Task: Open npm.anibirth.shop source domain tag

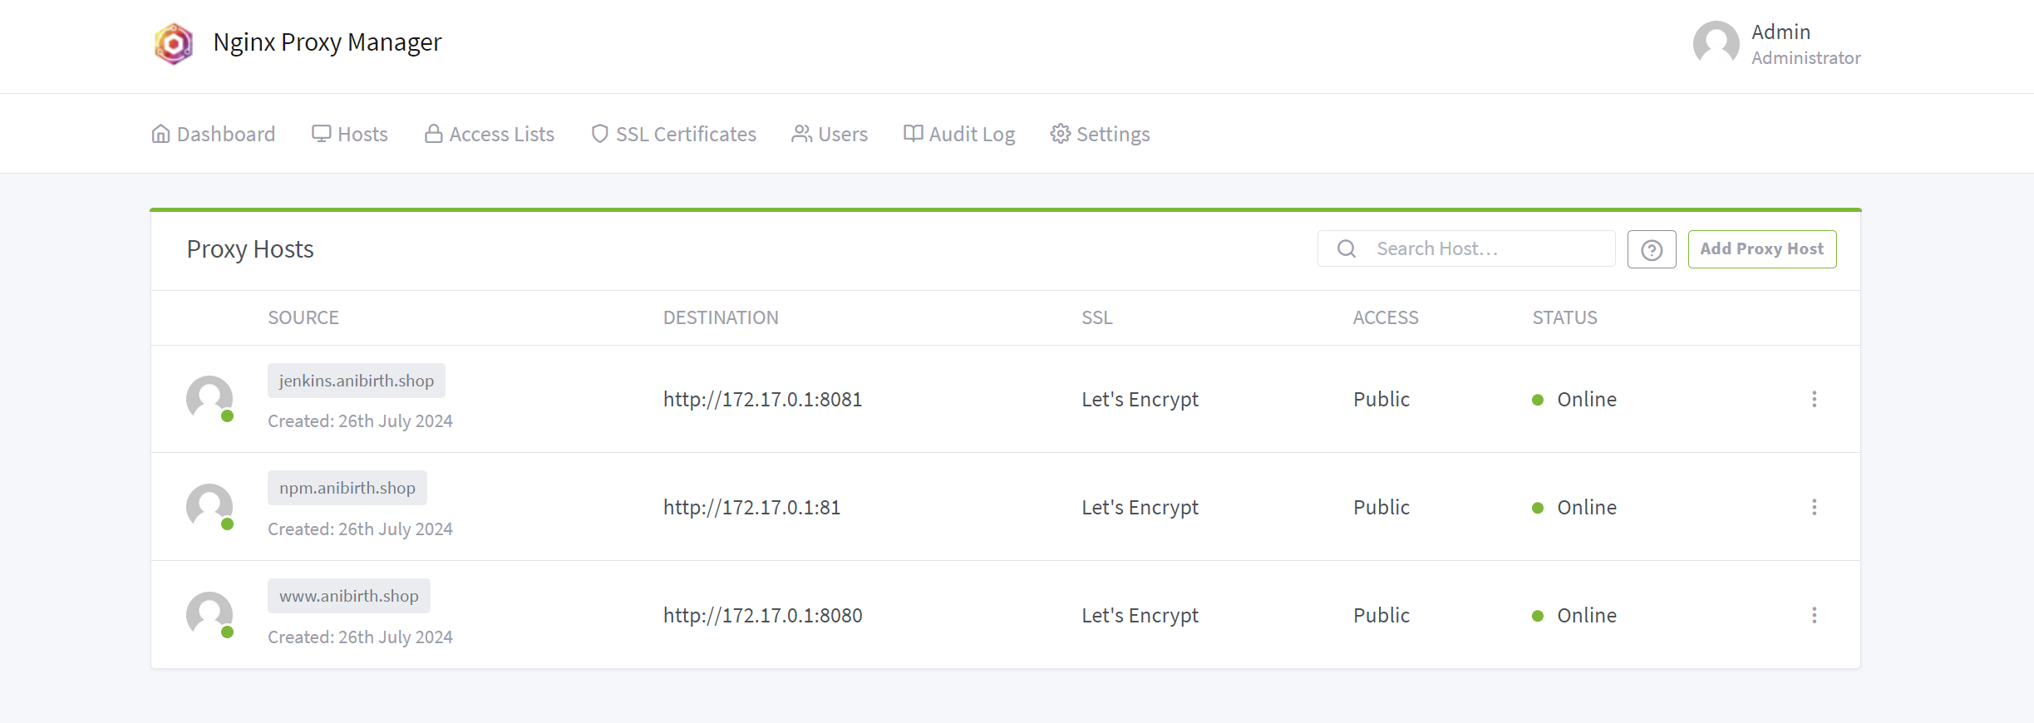Action: [x=347, y=488]
